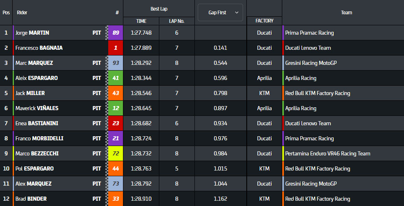This screenshot has height=206, width=404.
Task: Select Marc Marquez's number 93 badge
Action: [116, 63]
